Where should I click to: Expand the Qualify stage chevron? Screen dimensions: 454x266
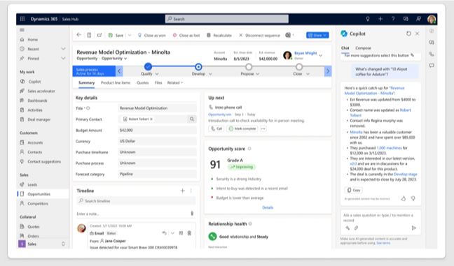coord(157,74)
